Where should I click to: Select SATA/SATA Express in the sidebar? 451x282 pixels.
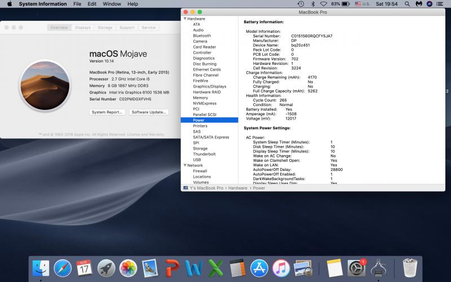click(x=211, y=137)
